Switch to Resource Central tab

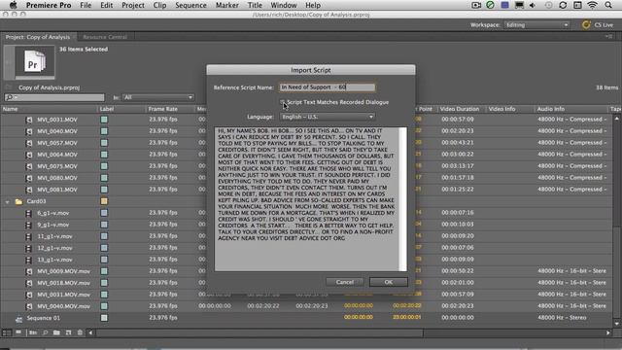[x=105, y=37]
